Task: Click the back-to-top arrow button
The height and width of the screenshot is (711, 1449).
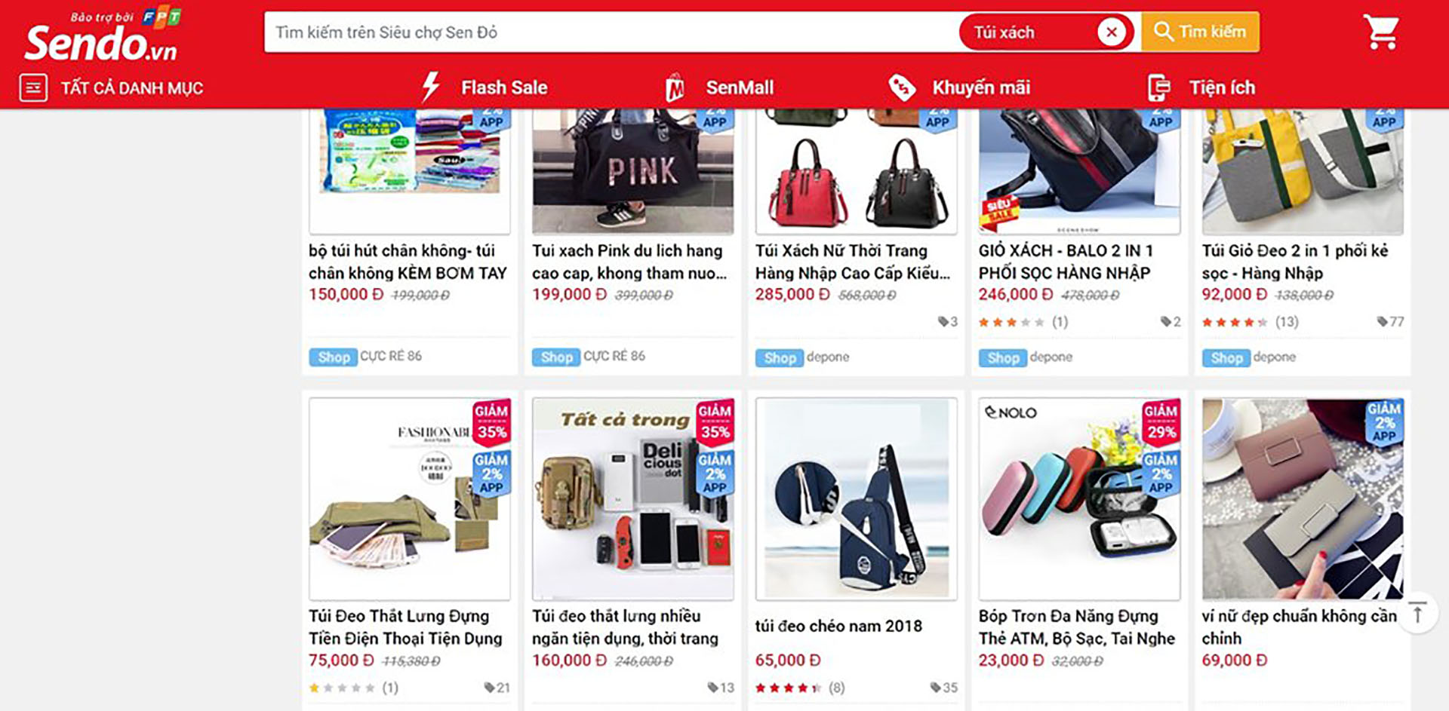Action: [1417, 612]
